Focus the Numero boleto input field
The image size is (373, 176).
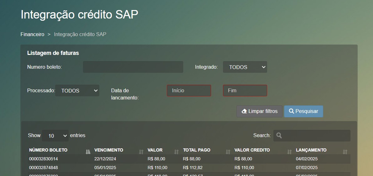[x=133, y=67]
